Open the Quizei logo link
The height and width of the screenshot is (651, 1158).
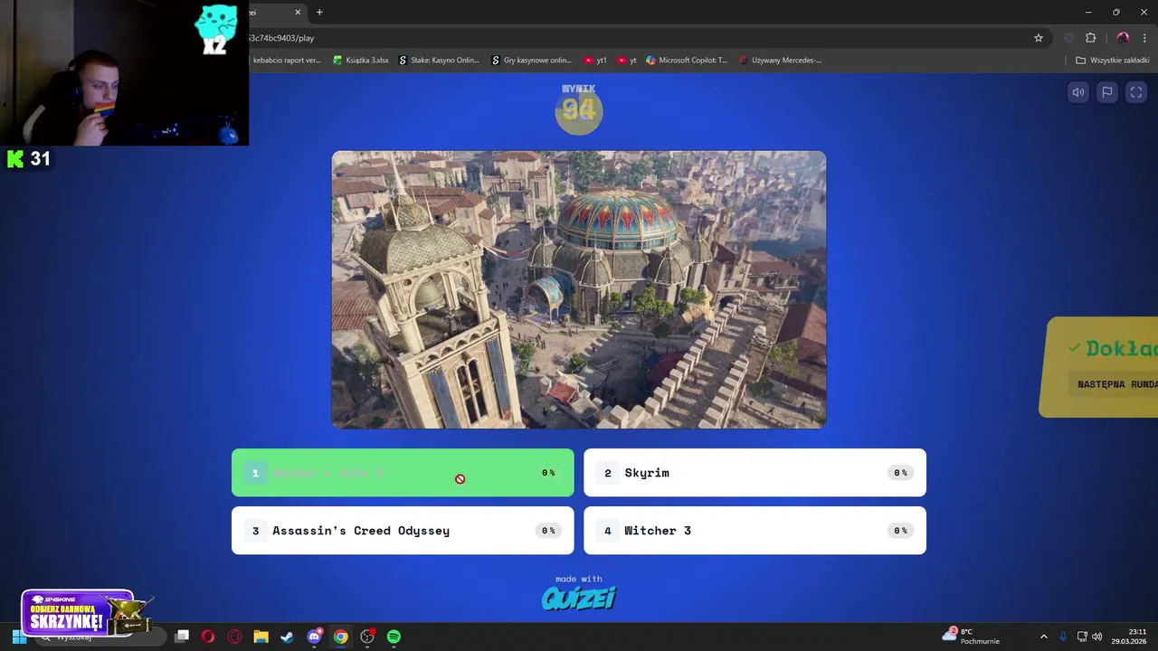click(x=579, y=598)
